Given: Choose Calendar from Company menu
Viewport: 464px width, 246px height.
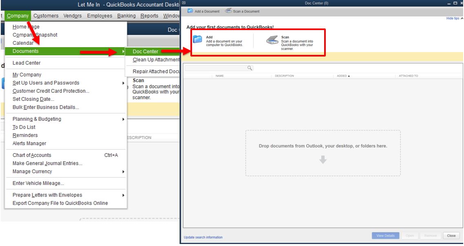Looking at the screenshot, I should tap(23, 43).
